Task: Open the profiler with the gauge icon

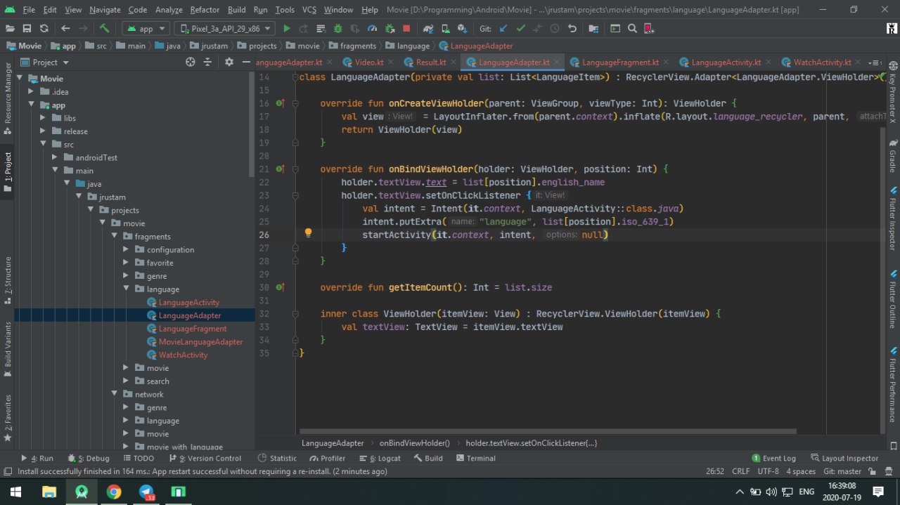Action: coord(372,29)
